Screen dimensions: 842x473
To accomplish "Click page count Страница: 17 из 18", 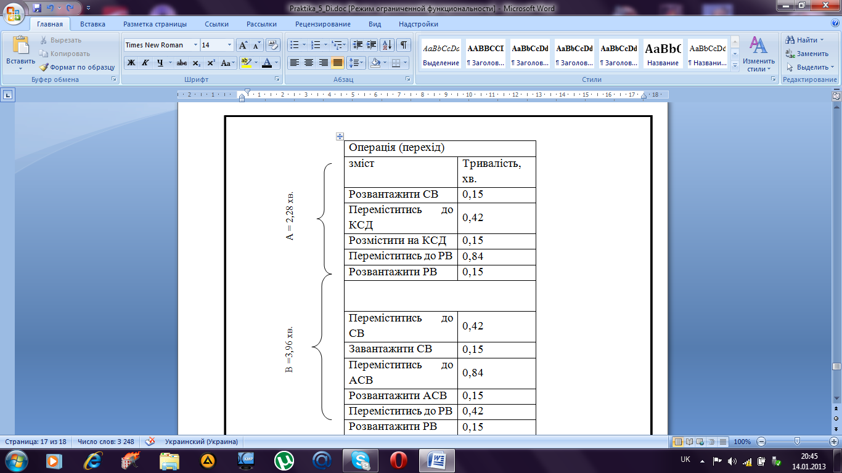I will [36, 442].
